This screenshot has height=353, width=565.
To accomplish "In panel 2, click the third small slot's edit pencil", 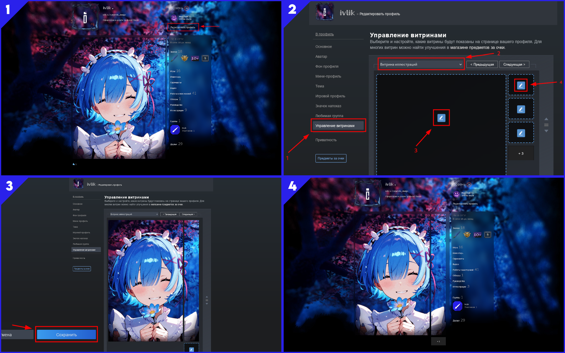I will coord(521,133).
